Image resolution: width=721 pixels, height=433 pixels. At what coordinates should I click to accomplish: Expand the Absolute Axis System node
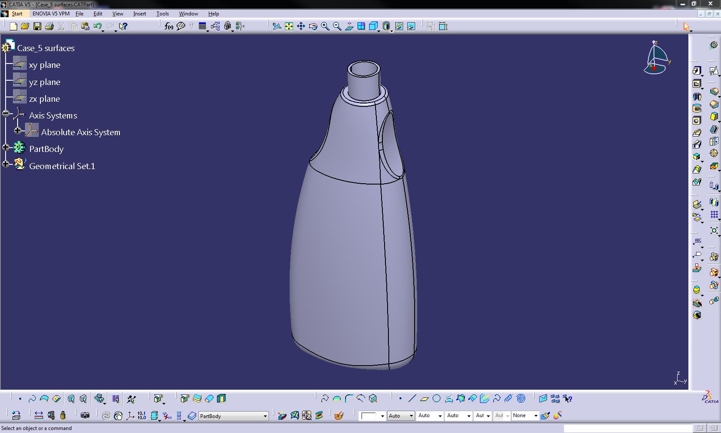(18, 130)
